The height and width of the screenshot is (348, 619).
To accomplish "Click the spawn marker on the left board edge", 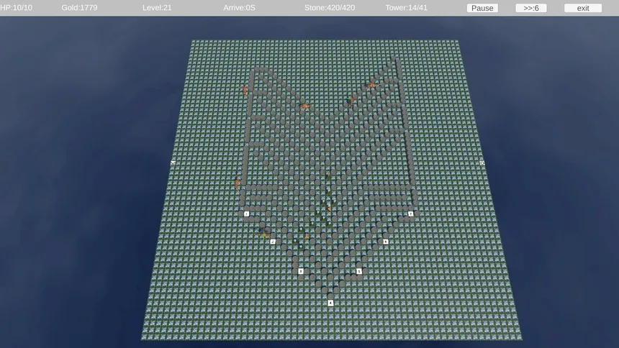I will [173, 163].
